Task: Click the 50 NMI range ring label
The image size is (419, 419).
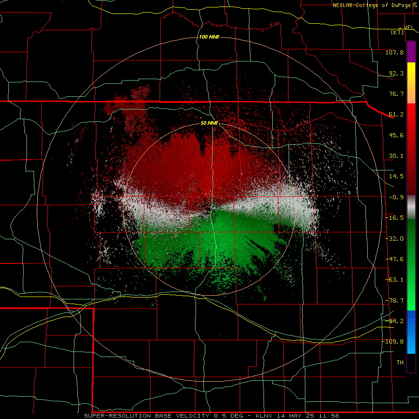Action: (x=209, y=123)
